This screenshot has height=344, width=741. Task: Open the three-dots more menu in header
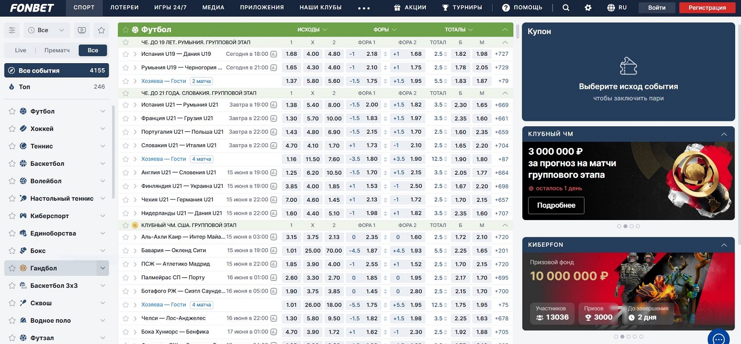coord(364,8)
